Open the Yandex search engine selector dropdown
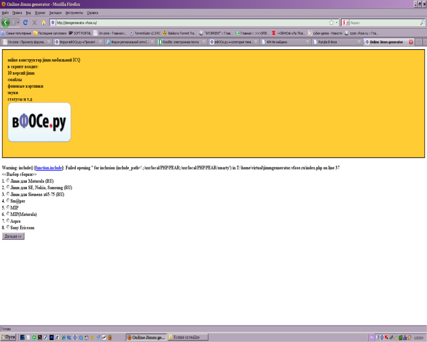 346,22
